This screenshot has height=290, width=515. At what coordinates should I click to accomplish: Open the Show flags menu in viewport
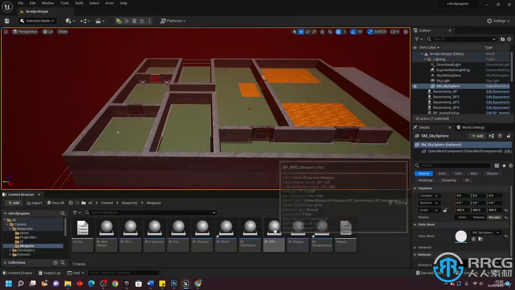[63, 31]
